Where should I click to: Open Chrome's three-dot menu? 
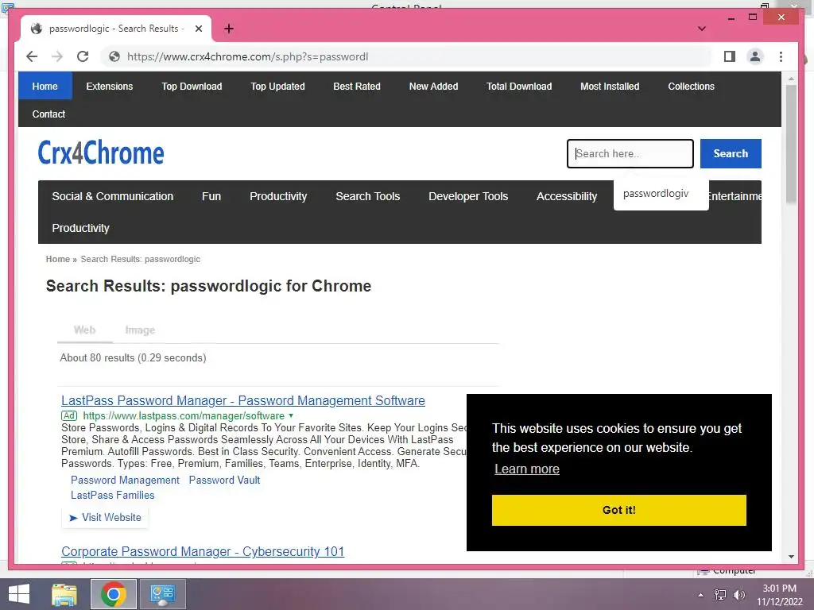pos(781,56)
